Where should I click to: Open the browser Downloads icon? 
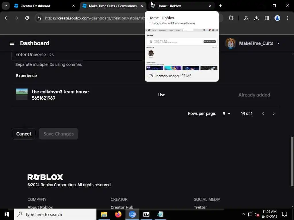[x=257, y=18]
